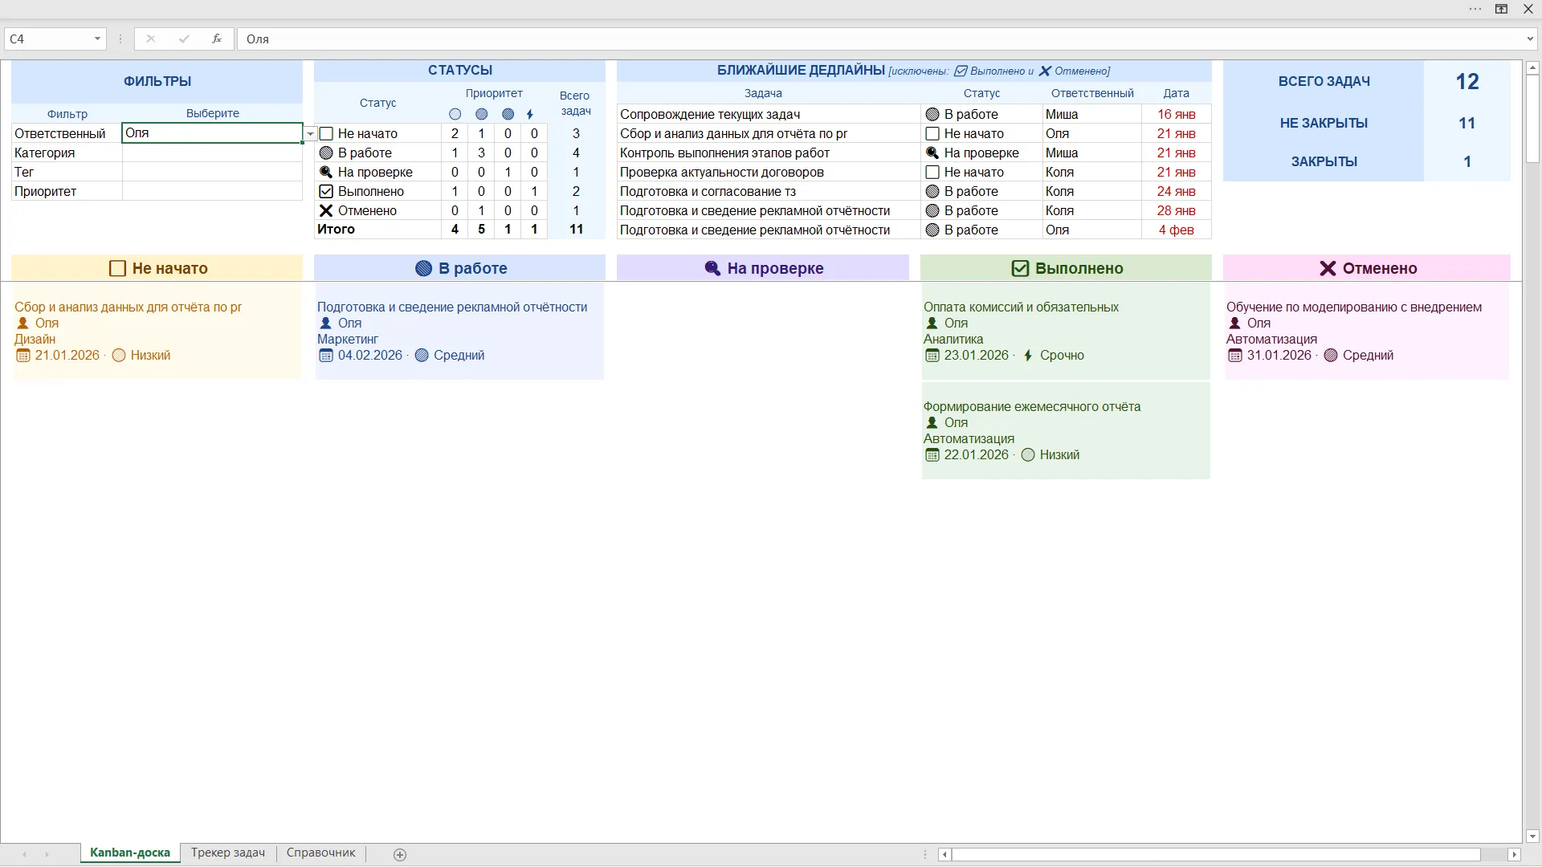Select the Kanban-доска sheet tab
The height and width of the screenshot is (867, 1542).
130,853
